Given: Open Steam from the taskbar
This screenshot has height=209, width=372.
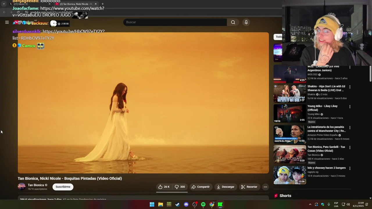Looking at the screenshot, I should click(178, 205).
